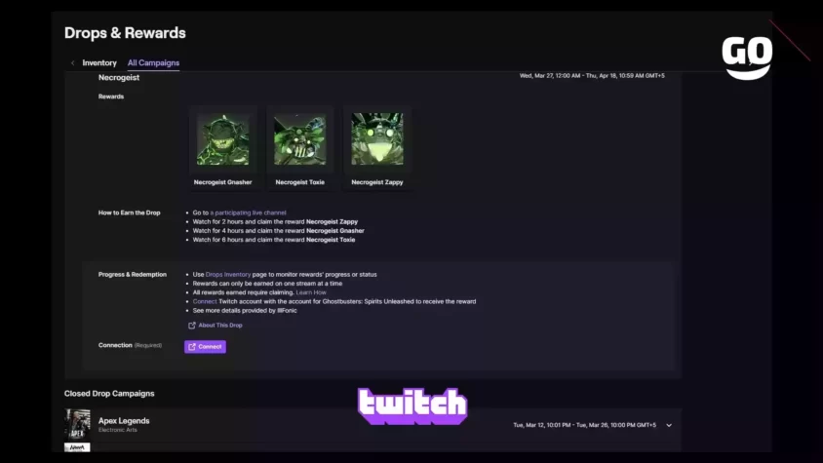The width and height of the screenshot is (823, 463).
Task: Click the Learn How link
Action: pyautogui.click(x=311, y=292)
